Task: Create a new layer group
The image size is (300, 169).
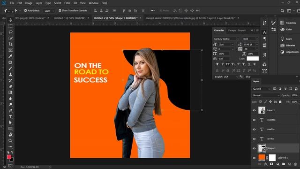Action: coord(283,164)
